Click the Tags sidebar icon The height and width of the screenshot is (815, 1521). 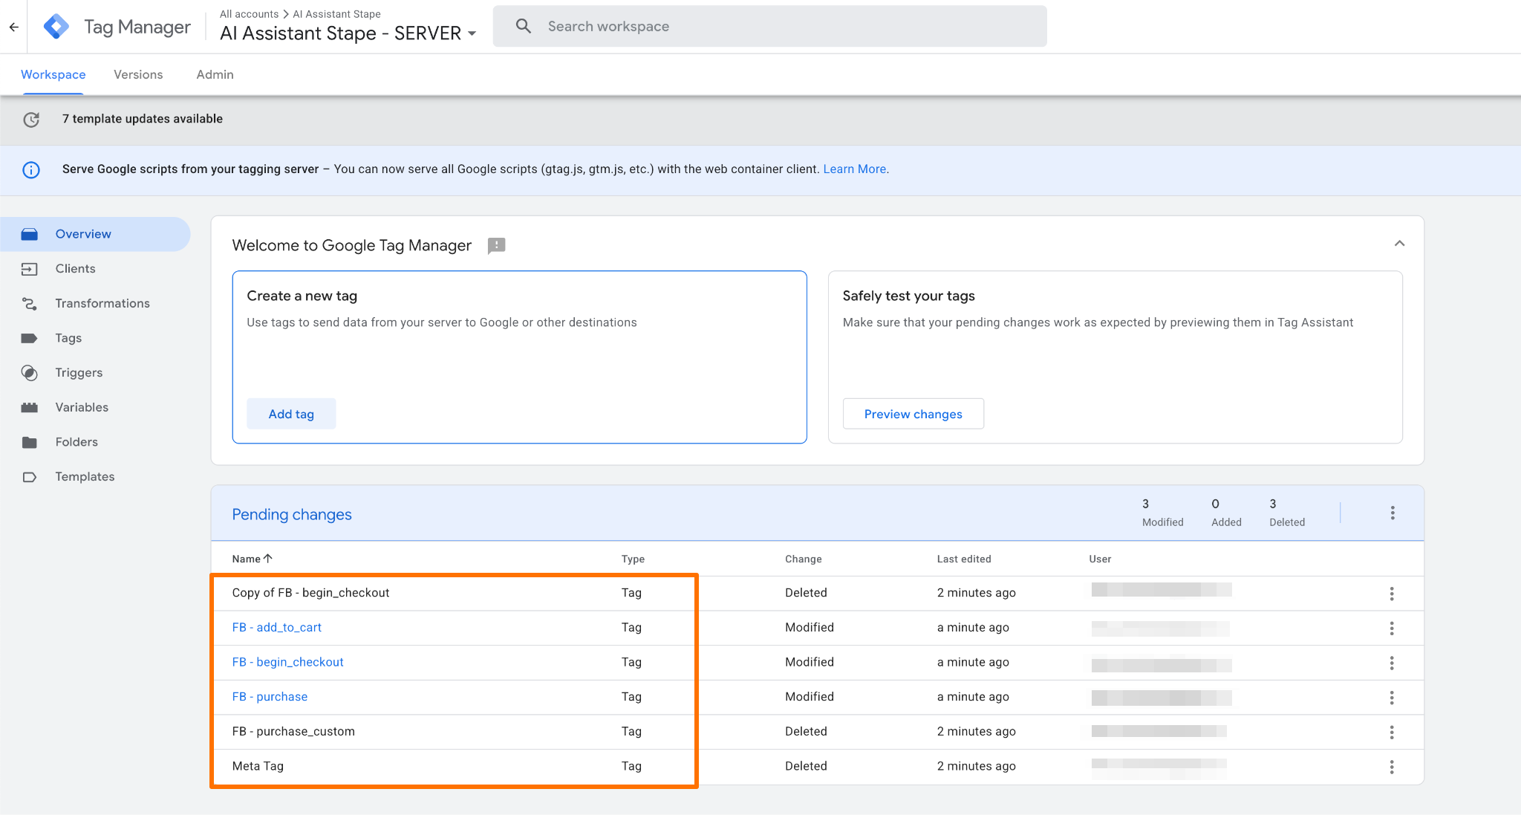click(x=30, y=338)
